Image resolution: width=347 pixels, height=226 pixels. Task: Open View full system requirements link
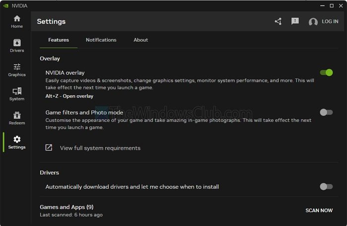pos(100,148)
